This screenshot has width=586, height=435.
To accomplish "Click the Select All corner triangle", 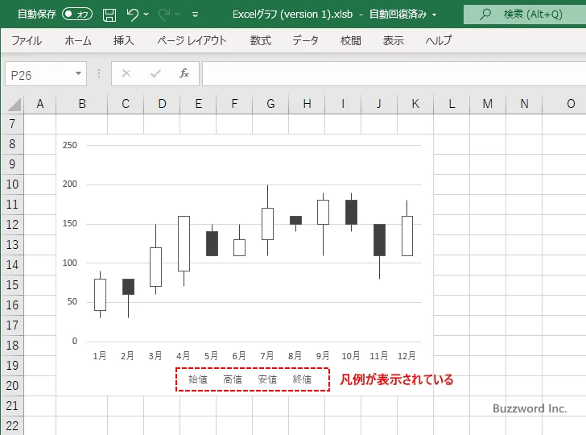I will pyautogui.click(x=14, y=104).
